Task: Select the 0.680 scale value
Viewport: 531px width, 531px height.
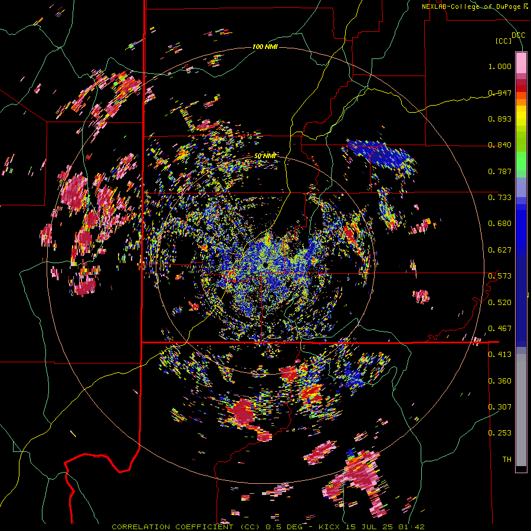Action: tap(500, 224)
